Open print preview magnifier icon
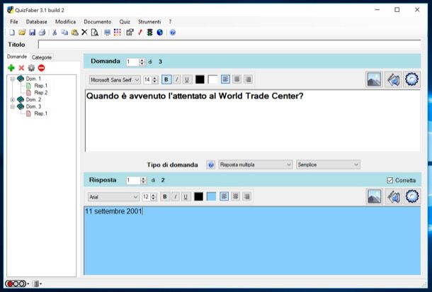Viewport: 432px width, 292px height. pos(94,33)
